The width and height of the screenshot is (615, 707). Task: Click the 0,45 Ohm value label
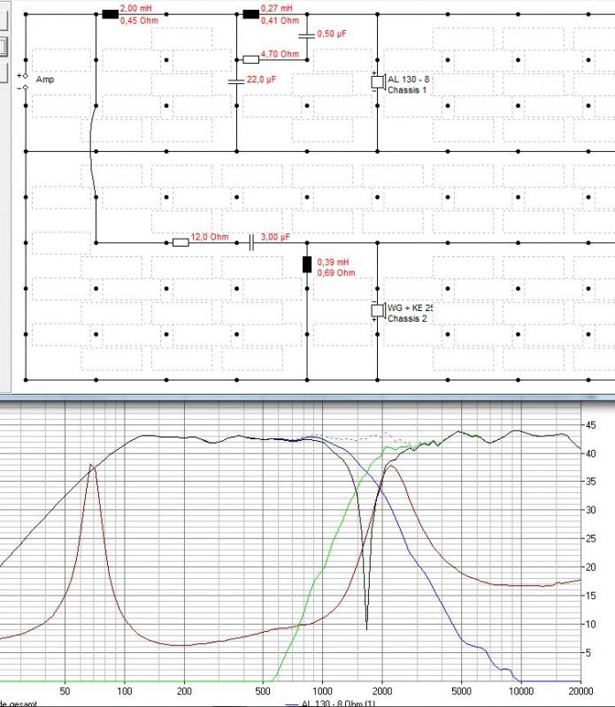coord(139,20)
